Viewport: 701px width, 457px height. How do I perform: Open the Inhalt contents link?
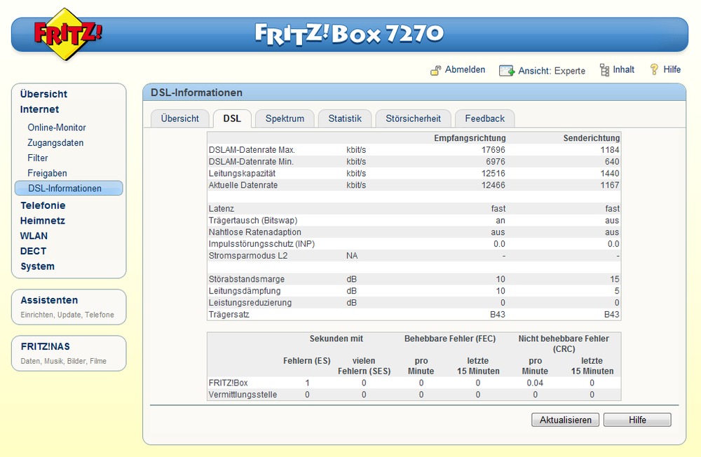tap(624, 70)
